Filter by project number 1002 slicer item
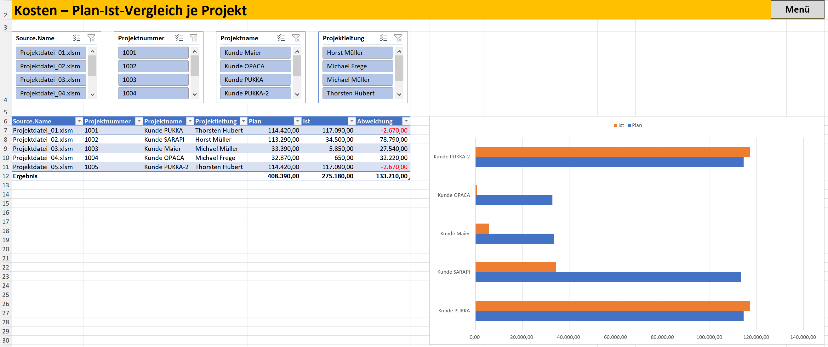The height and width of the screenshot is (347, 828). pos(153,66)
